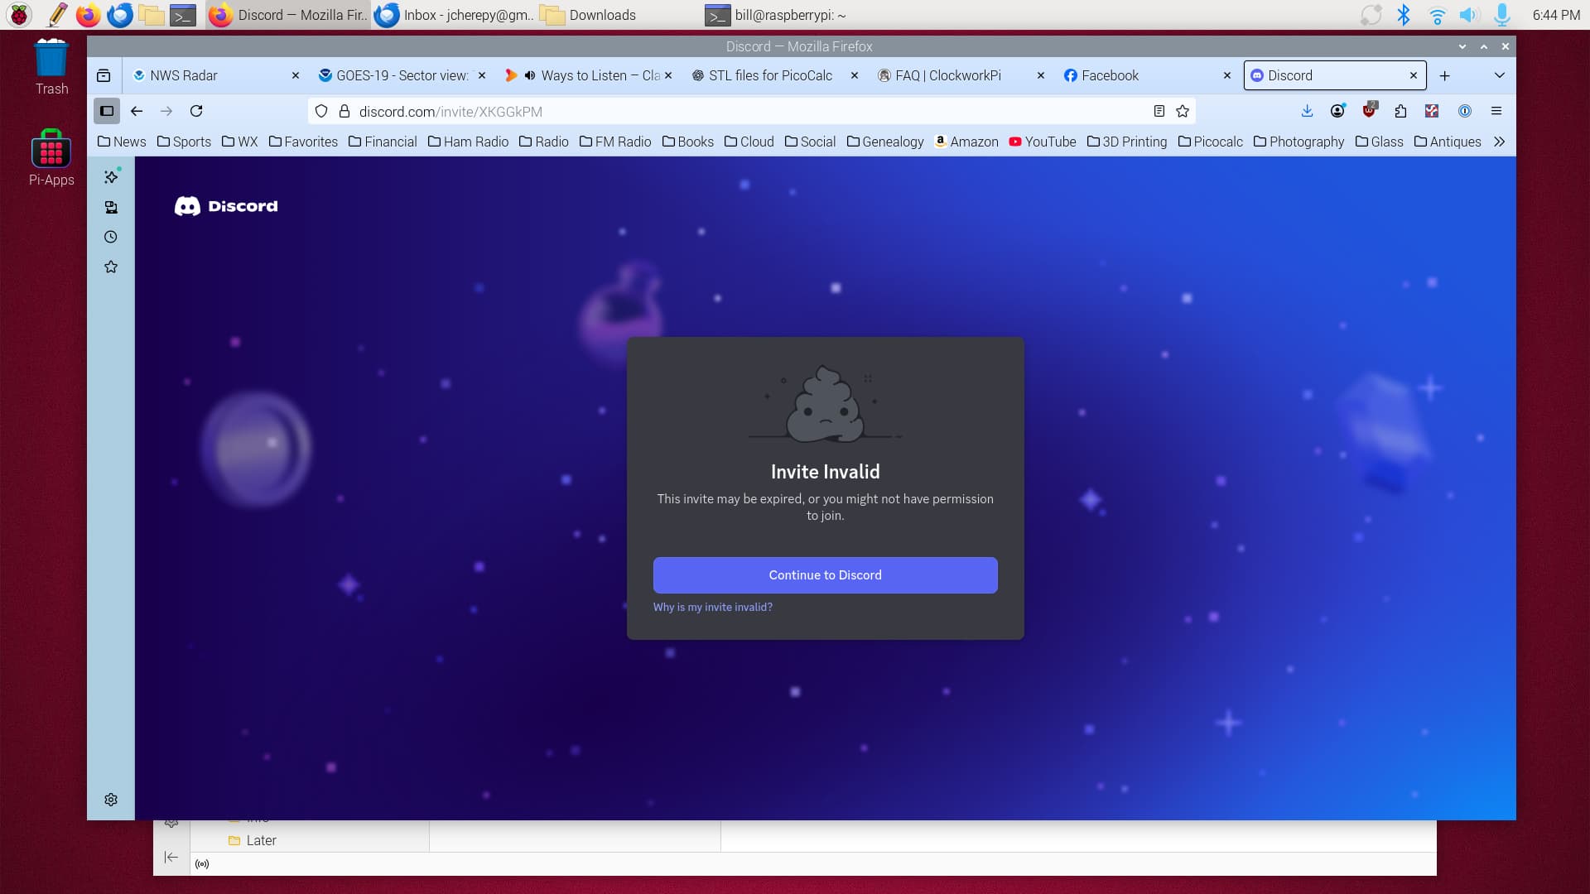Viewport: 1590px width, 894px height.
Task: Open the Ham Radio bookmarks folder
Action: pos(468,142)
